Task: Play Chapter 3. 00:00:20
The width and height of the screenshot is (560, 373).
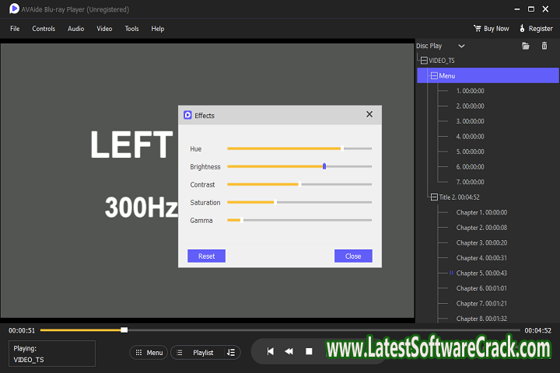Action: pyautogui.click(x=481, y=242)
